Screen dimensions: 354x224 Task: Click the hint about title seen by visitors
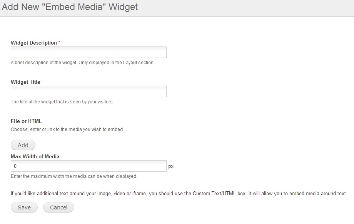coord(62,102)
